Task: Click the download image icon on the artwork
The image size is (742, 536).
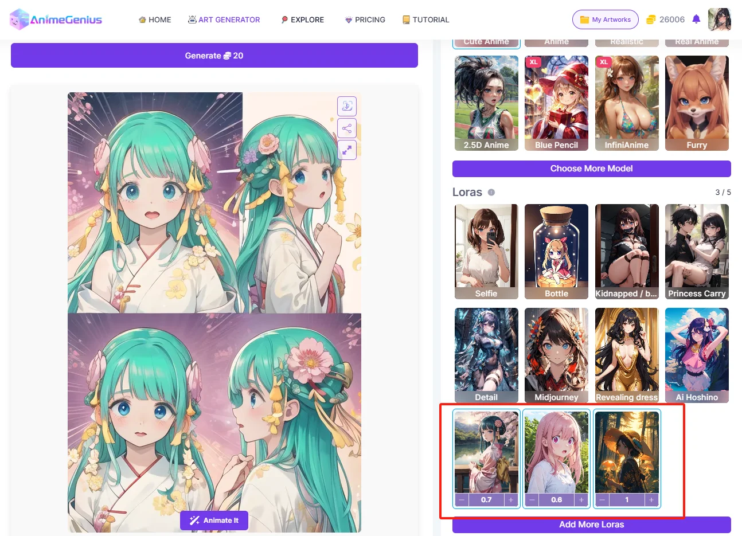Action: click(x=347, y=106)
